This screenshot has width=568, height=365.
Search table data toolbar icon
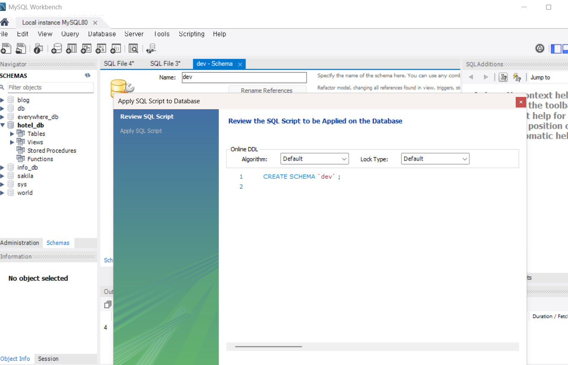coord(133,48)
